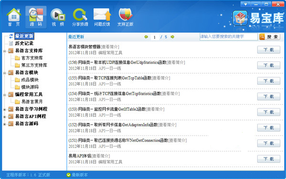Click the title bar dropdown menu arrow

(245, 4)
